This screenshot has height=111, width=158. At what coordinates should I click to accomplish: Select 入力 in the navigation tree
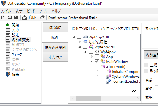point(15,30)
